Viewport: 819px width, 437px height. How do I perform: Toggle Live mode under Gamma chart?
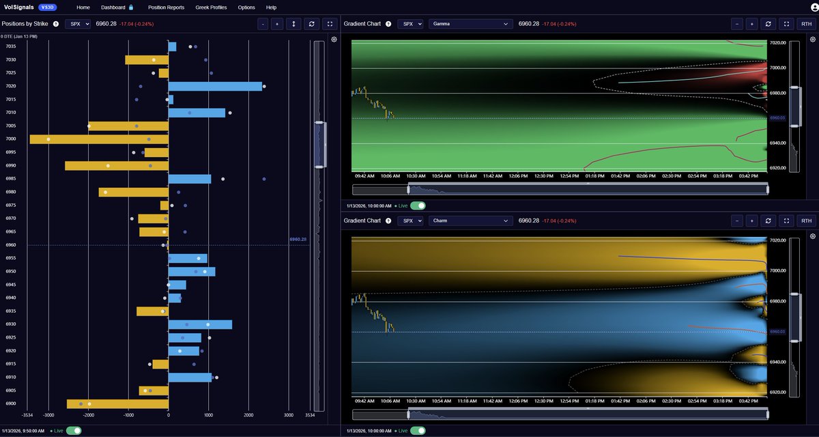tap(418, 205)
